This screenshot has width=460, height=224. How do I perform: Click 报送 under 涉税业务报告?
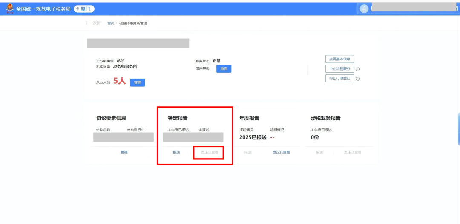[319, 153]
